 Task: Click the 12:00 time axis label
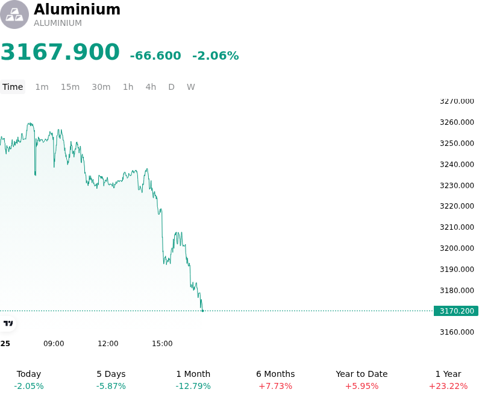click(108, 344)
